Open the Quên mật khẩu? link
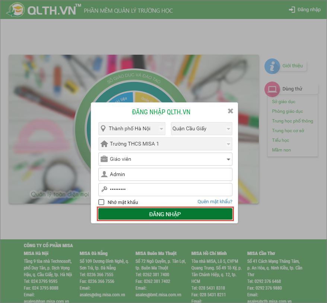Screen dimensions: 327x303 pyautogui.click(x=215, y=201)
